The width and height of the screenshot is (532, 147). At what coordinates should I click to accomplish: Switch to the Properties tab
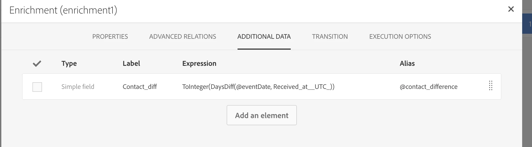[x=110, y=37]
